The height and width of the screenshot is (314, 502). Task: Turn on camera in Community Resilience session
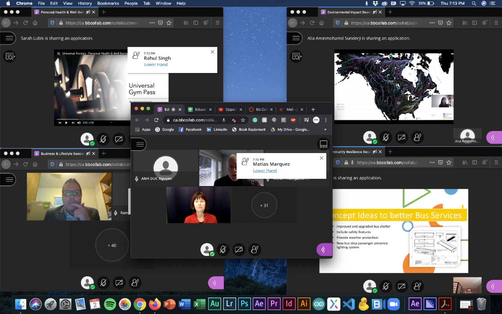[402, 287]
